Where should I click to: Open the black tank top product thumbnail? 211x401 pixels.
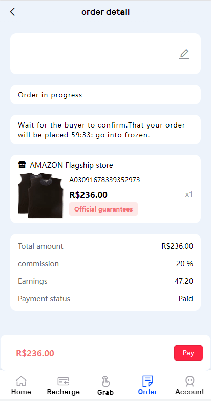point(40,195)
